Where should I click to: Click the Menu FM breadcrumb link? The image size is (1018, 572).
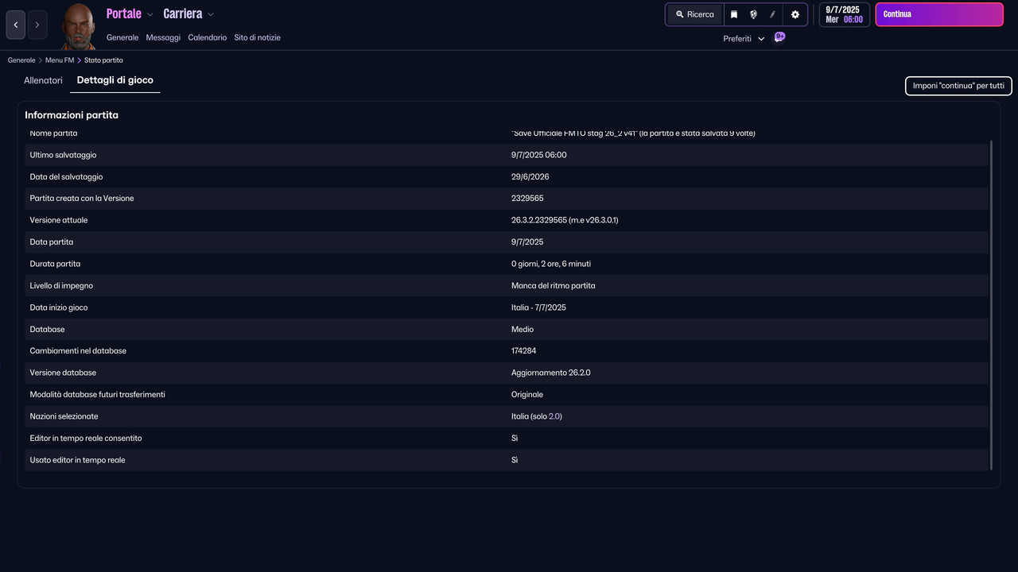(60, 60)
